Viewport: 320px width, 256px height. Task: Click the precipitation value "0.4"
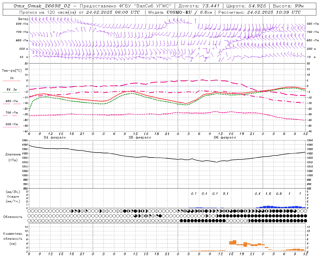[x=257, y=193]
